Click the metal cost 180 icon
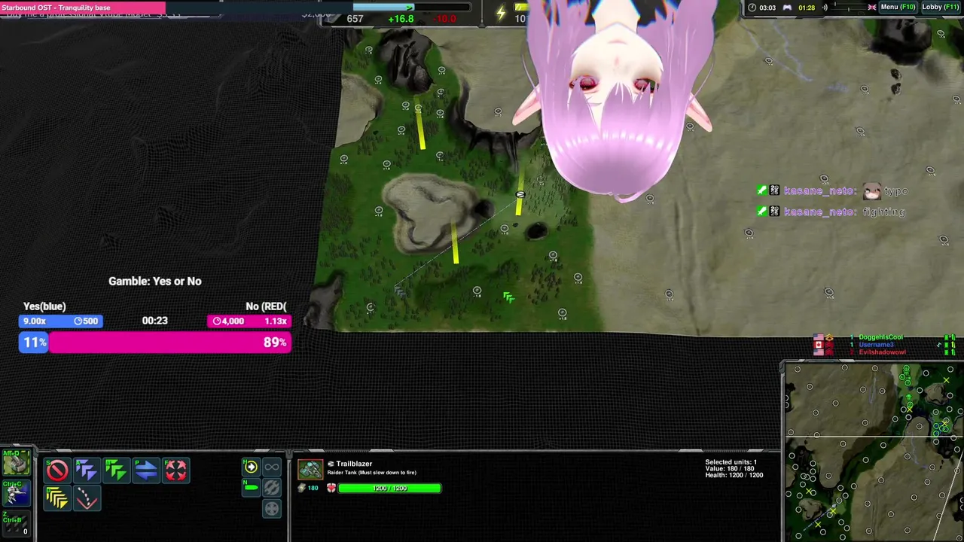Image resolution: width=964 pixels, height=542 pixels. [302, 488]
